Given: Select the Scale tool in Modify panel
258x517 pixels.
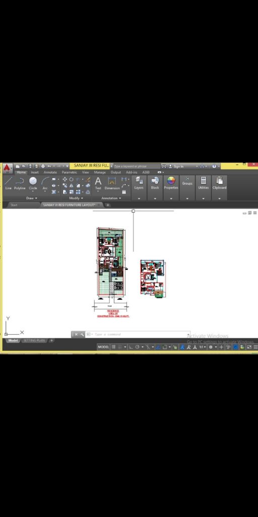Looking at the screenshot, I should coord(71,192).
